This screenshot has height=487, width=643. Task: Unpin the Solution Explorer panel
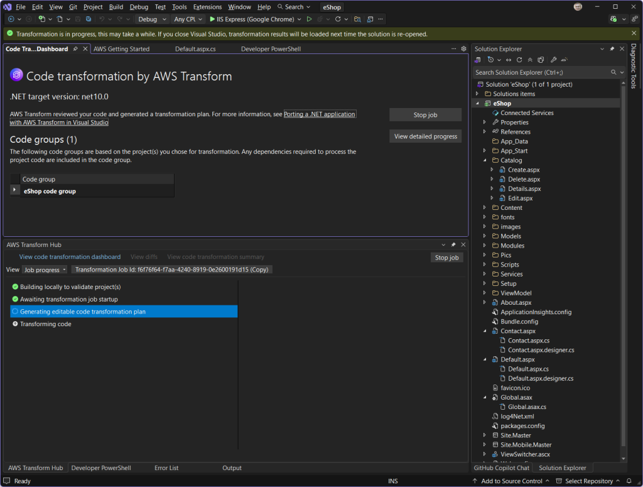coord(611,48)
